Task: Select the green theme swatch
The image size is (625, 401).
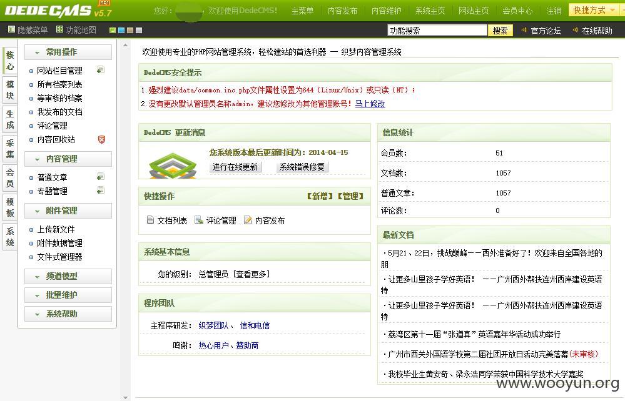Action: [x=113, y=30]
